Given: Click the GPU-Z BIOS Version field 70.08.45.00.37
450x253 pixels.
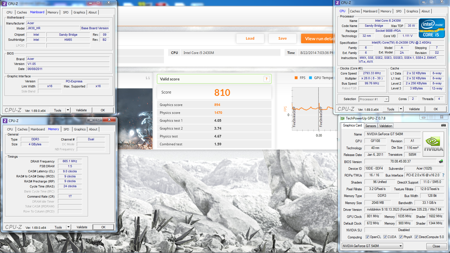Looking at the screenshot, I should [400, 161].
